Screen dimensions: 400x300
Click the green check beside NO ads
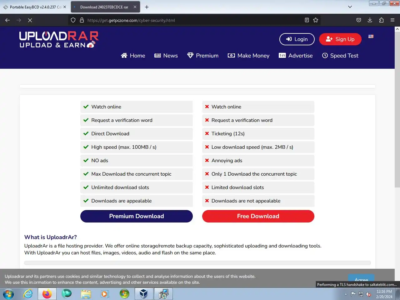(x=86, y=161)
